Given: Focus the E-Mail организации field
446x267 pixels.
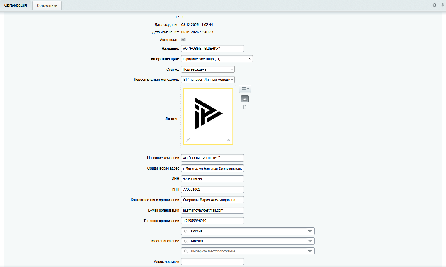Looking at the screenshot, I should click(212, 210).
